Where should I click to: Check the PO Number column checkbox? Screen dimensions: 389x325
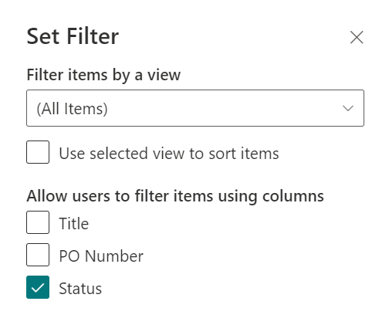tap(38, 255)
